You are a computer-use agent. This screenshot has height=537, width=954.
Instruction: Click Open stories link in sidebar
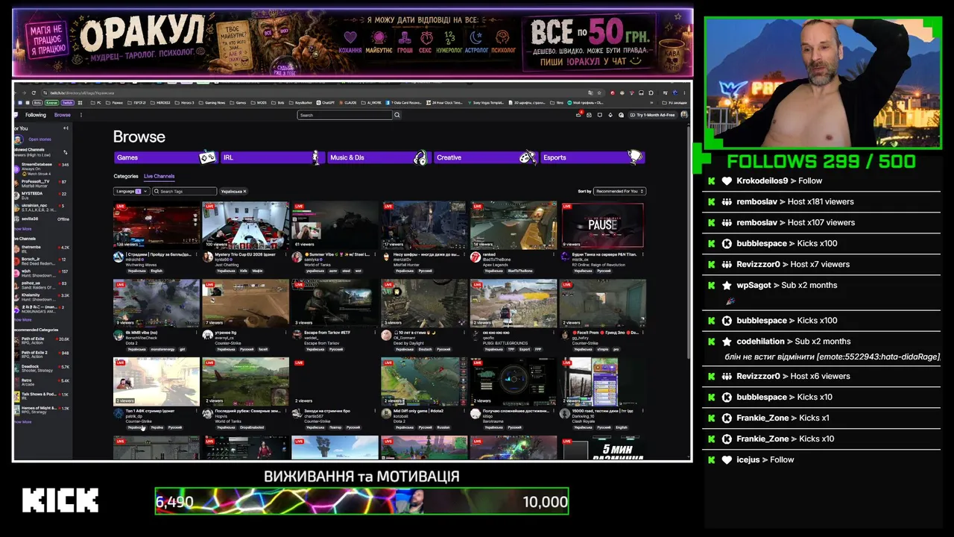coord(40,139)
